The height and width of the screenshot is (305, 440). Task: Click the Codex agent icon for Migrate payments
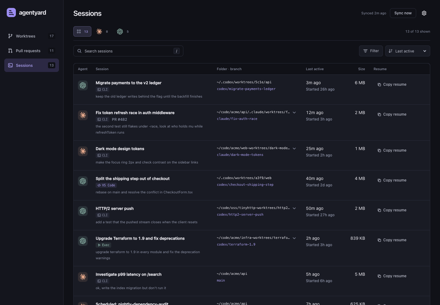click(x=83, y=85)
